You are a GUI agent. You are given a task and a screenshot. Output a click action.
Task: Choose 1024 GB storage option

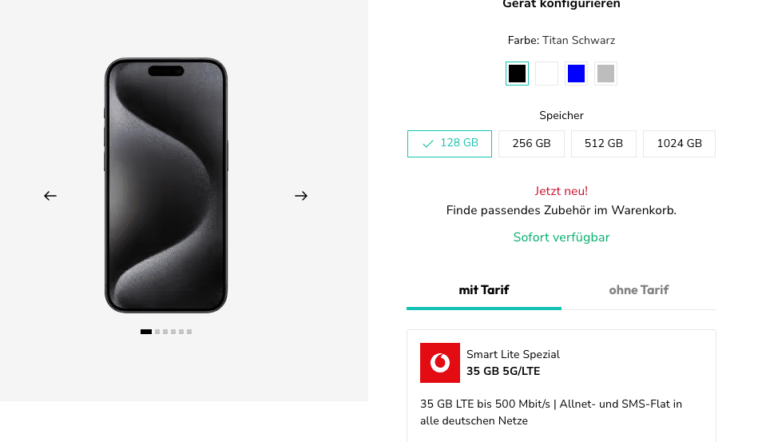(x=679, y=144)
